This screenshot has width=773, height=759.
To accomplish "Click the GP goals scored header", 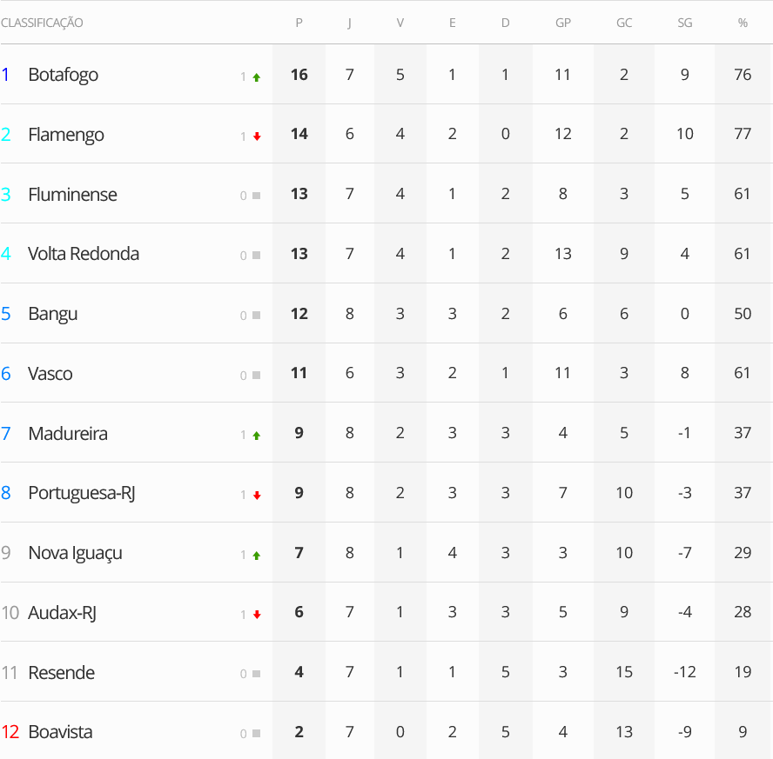I will click(563, 23).
